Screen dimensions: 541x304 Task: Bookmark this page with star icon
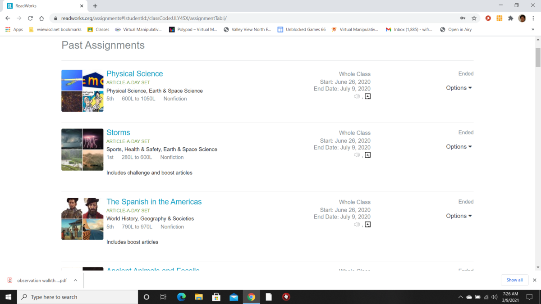[x=474, y=18]
